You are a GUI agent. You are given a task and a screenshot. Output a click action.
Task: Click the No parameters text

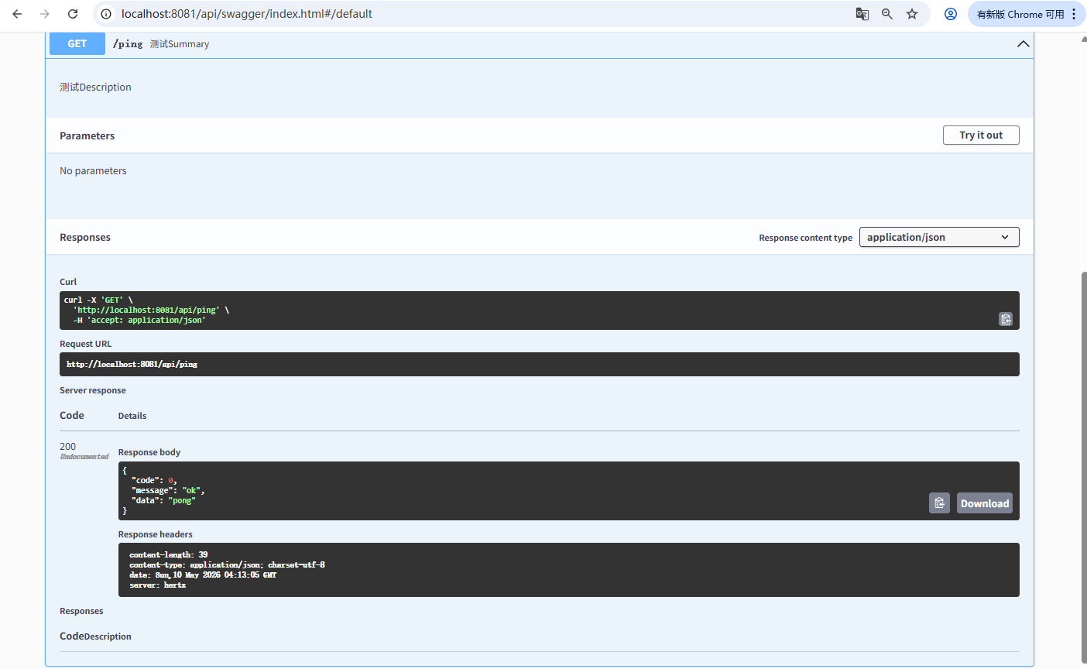93,170
